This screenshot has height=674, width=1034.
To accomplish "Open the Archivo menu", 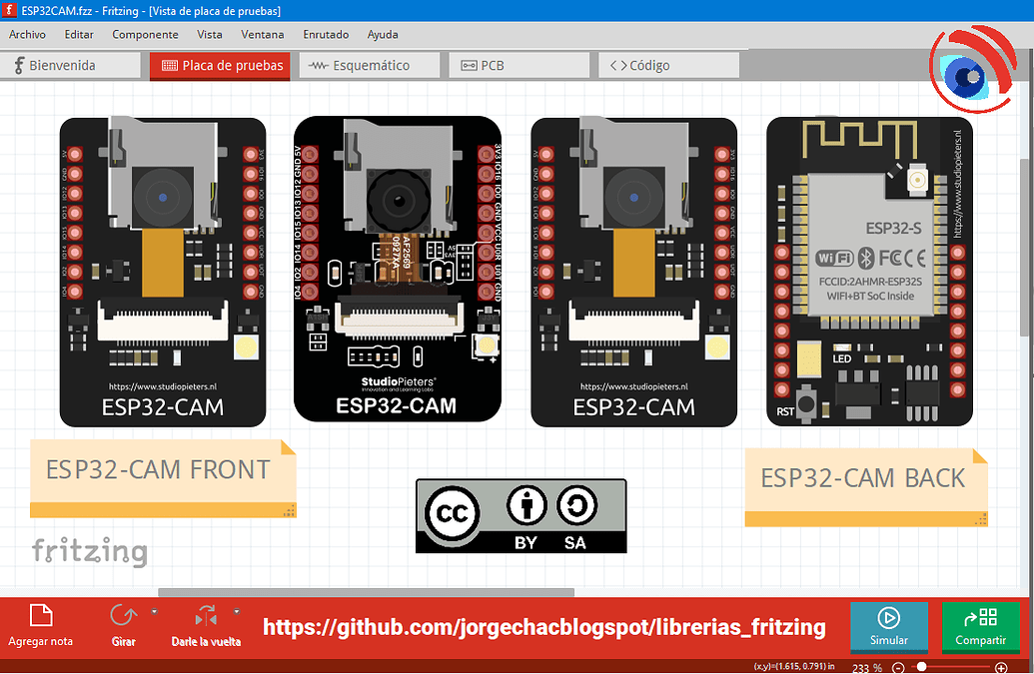I will pos(27,34).
